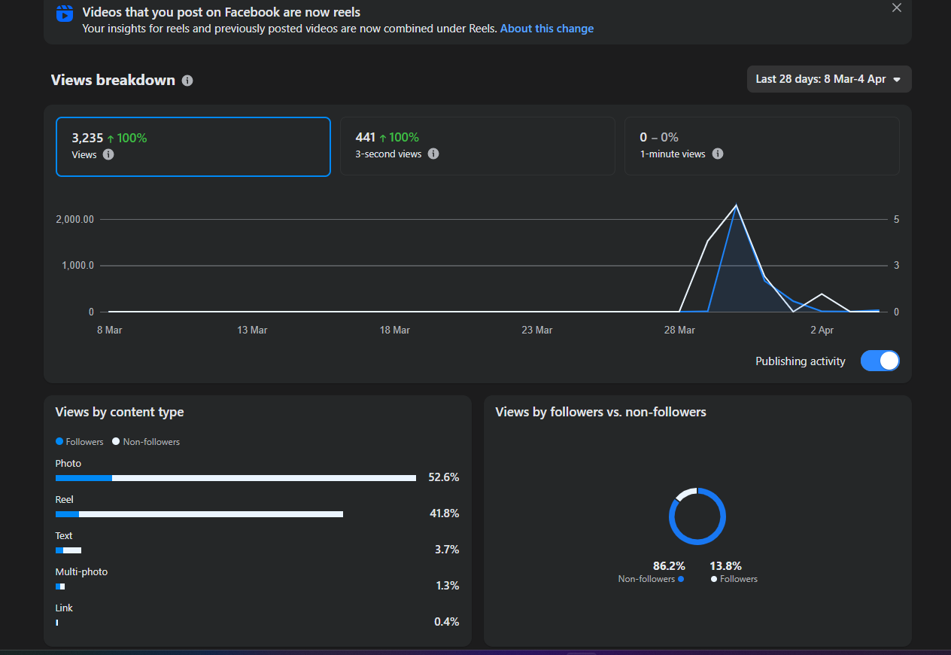The image size is (951, 655).
Task: Click info icon next to 1-minute views
Action: pyautogui.click(x=718, y=154)
